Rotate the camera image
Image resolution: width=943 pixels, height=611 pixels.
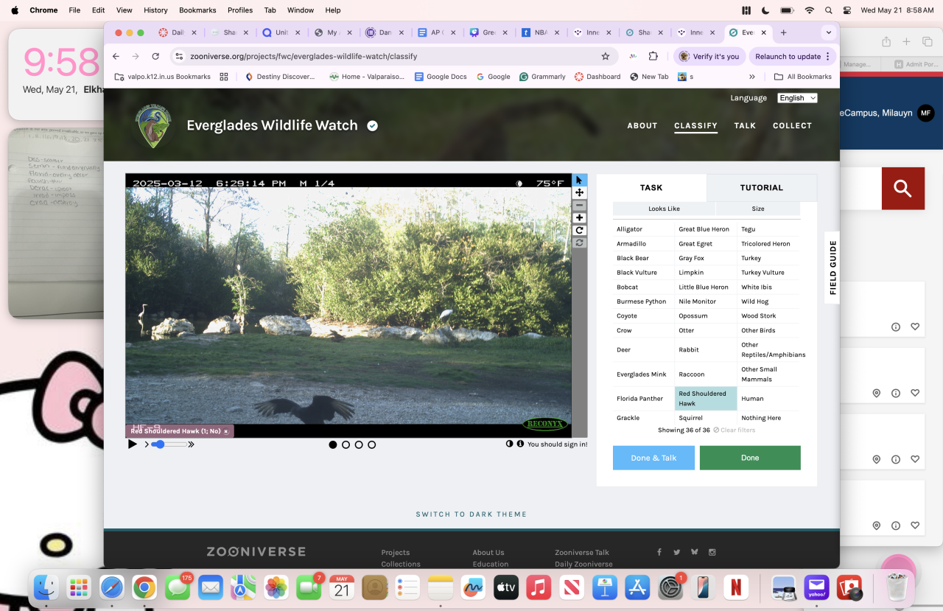(x=580, y=231)
